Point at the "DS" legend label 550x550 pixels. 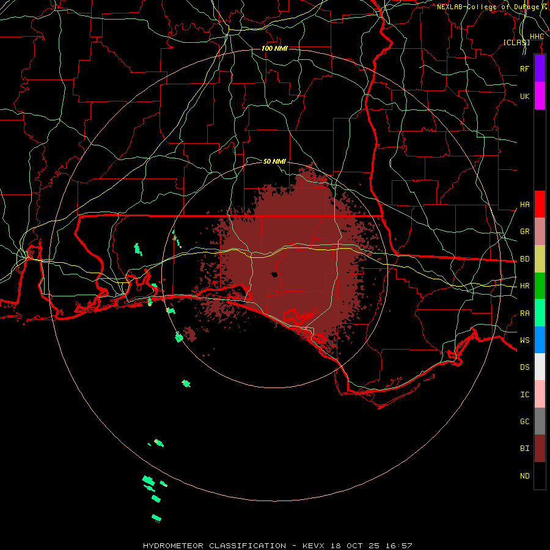pos(524,367)
